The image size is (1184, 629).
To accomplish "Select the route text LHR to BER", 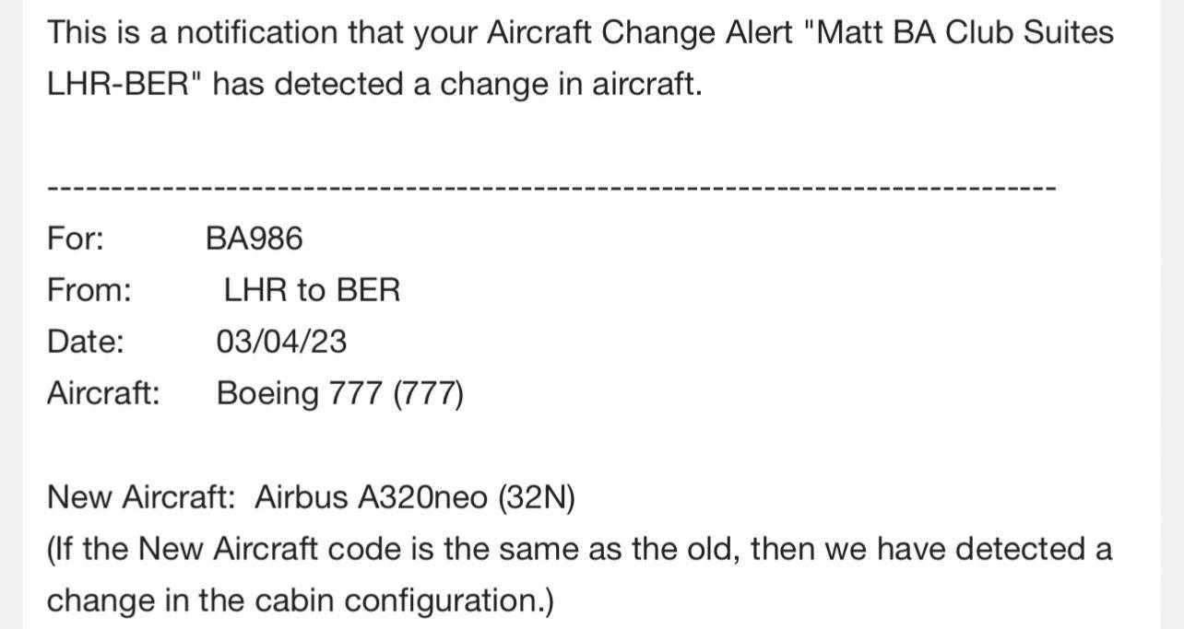I will pyautogui.click(x=312, y=290).
